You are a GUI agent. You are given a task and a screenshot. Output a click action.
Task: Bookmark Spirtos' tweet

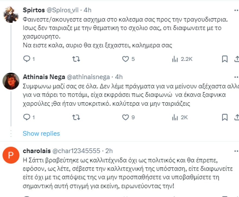click(225, 59)
